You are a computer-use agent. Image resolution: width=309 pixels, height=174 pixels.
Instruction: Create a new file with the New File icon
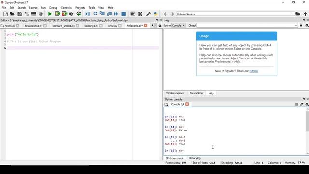click(x=5, y=14)
